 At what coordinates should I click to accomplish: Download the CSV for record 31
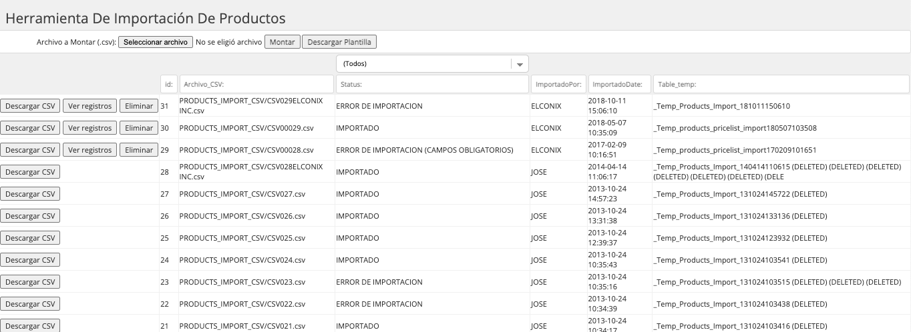[x=30, y=106]
